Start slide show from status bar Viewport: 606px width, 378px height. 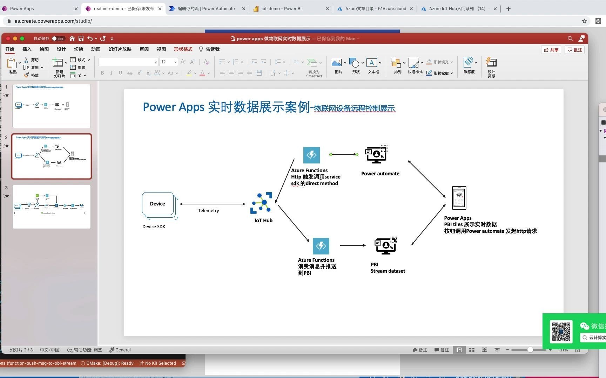pos(497,350)
